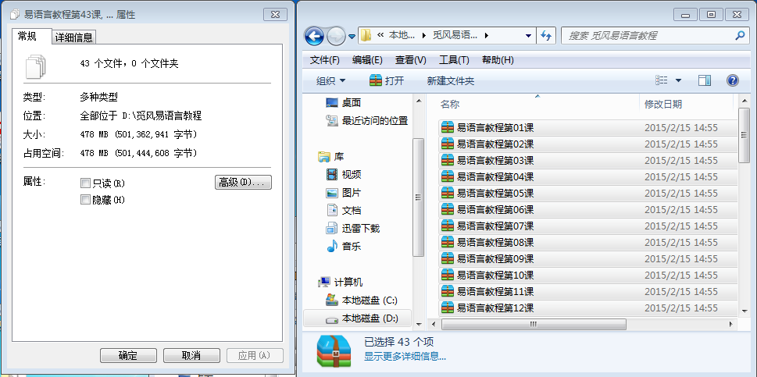The height and width of the screenshot is (377, 757).
Task: Open the 工具(T) menu
Action: pyautogui.click(x=454, y=60)
